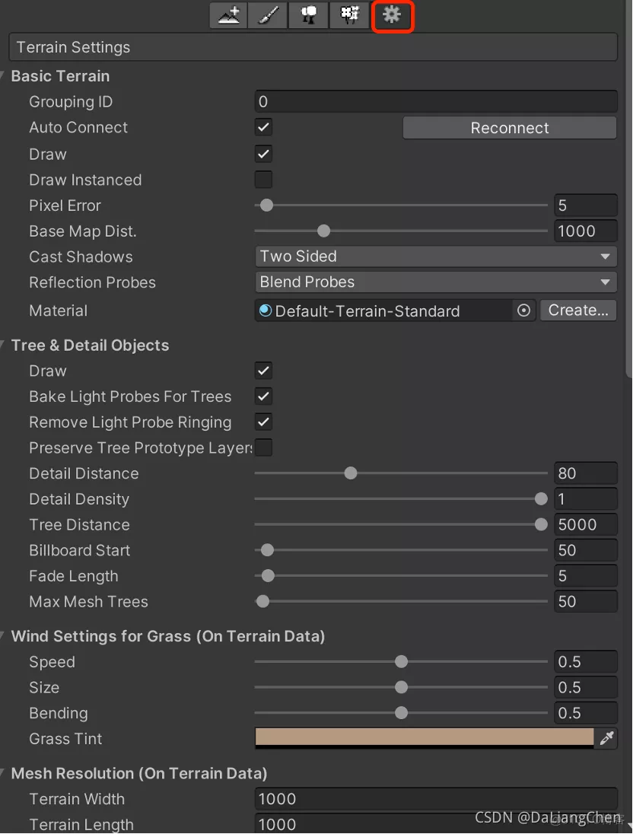
Task: Uncheck Draw under Tree & Detail Objects
Action: coord(263,371)
